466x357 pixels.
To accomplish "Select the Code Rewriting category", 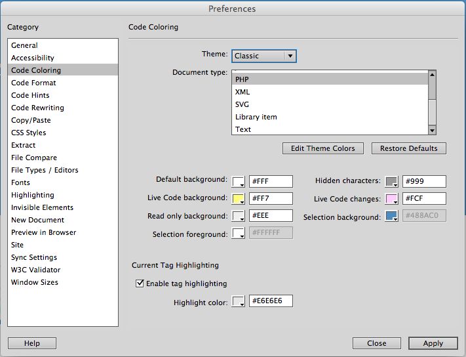I will point(63,108).
